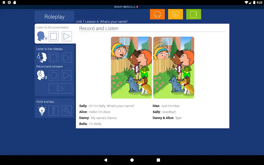This screenshot has height=165, width=264.
Task: Select the Record and compare microphone icon
Action: pos(42,75)
